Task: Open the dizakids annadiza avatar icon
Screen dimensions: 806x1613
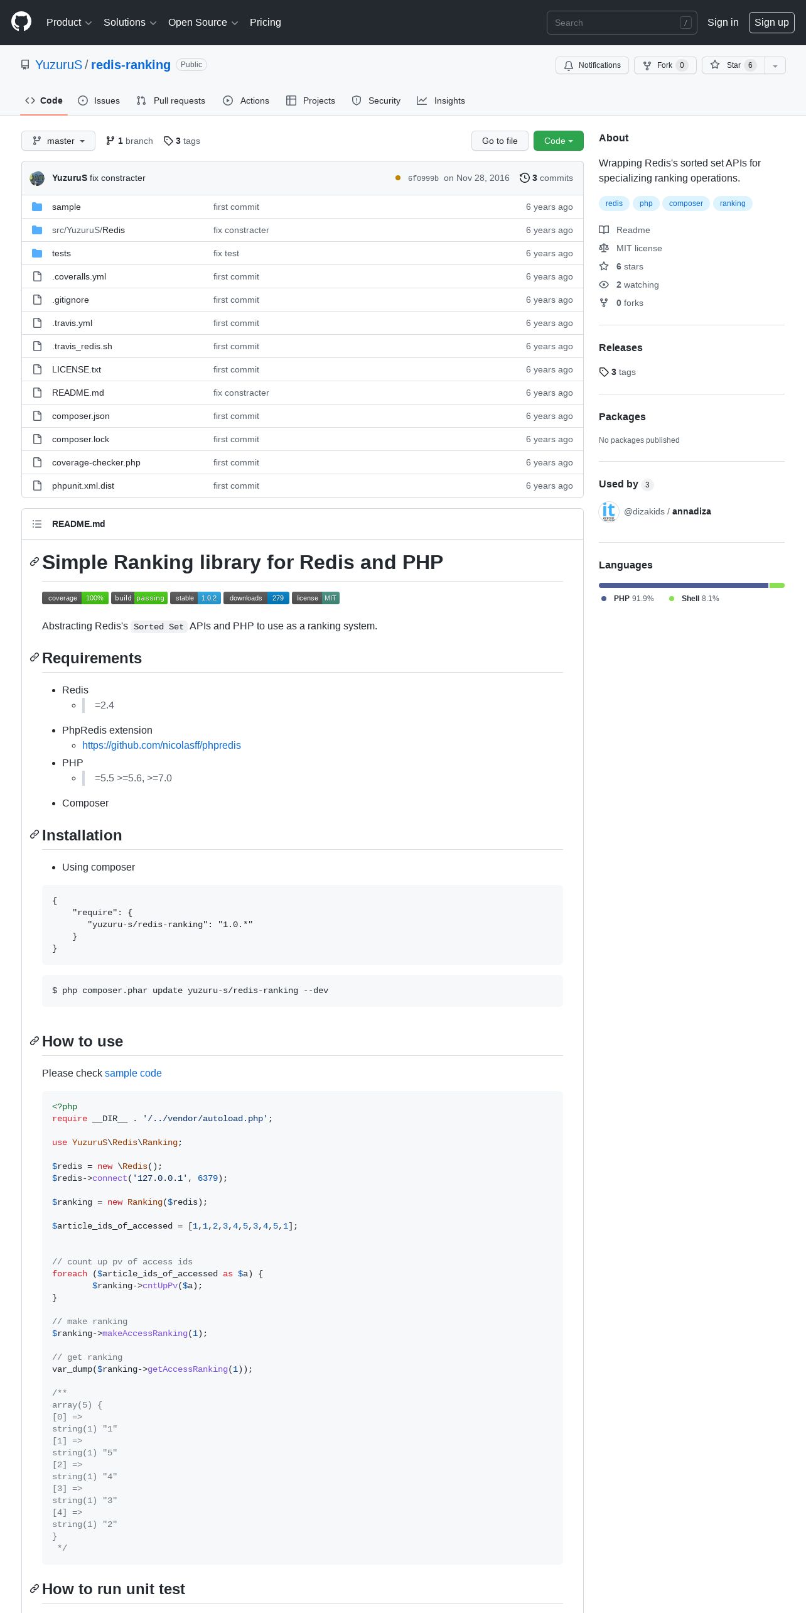Action: (x=609, y=512)
